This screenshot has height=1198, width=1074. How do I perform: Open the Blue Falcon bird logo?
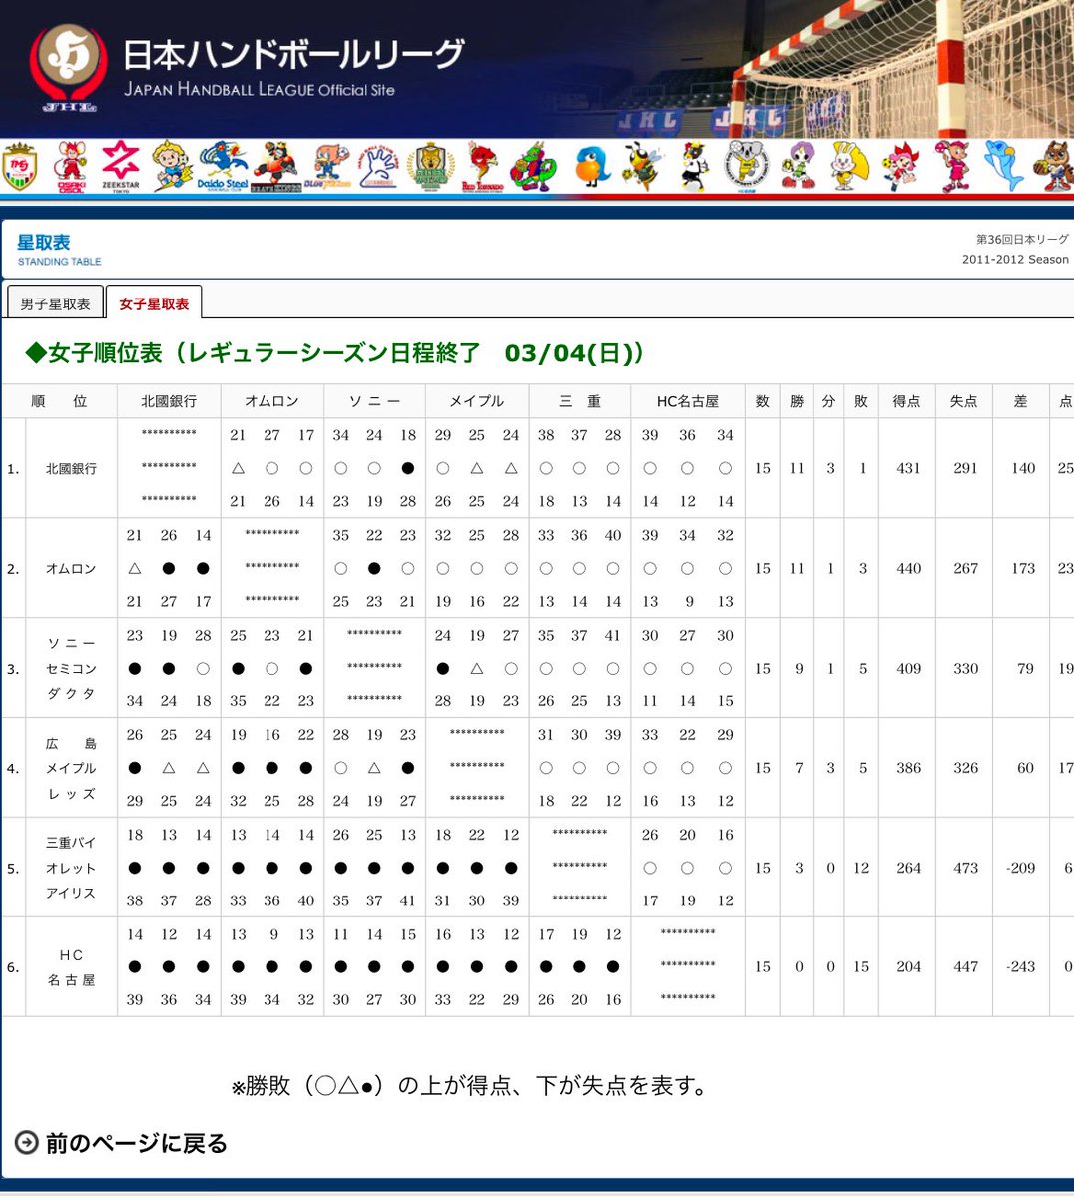tap(327, 166)
